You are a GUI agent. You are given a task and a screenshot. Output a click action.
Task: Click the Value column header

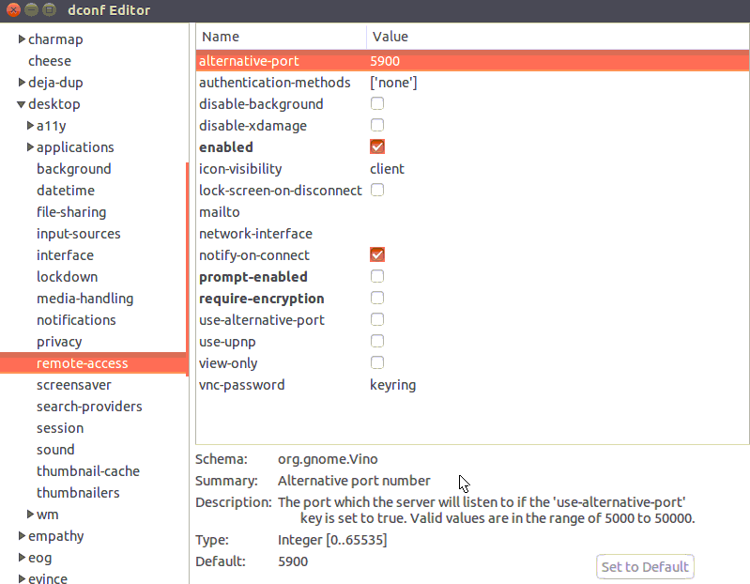pos(558,37)
